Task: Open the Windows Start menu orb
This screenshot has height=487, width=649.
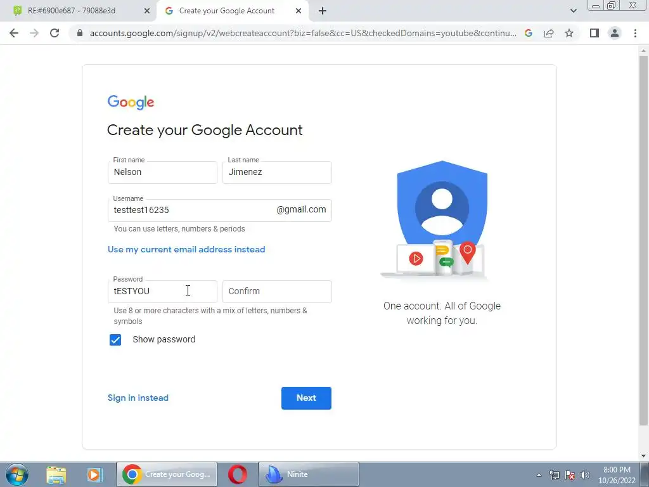Action: (17, 474)
